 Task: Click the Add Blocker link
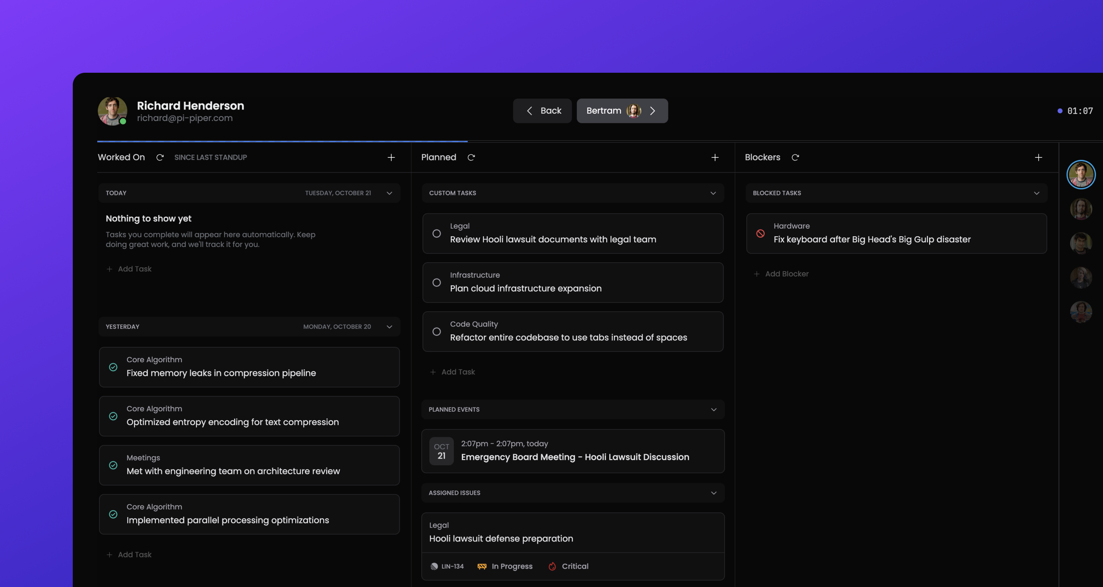tap(781, 274)
